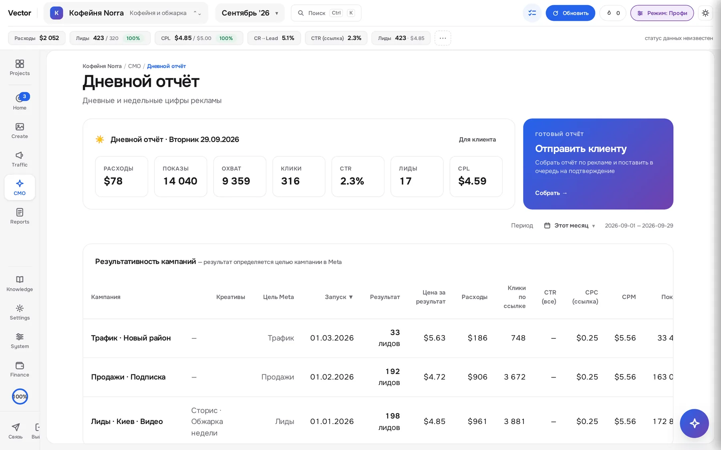Image resolution: width=721 pixels, height=450 pixels.
Task: Click the floating sparkle assistant button
Action: 694,423
